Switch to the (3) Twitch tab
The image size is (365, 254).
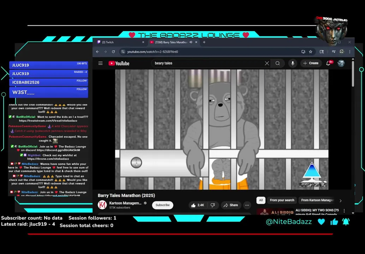coord(120,42)
